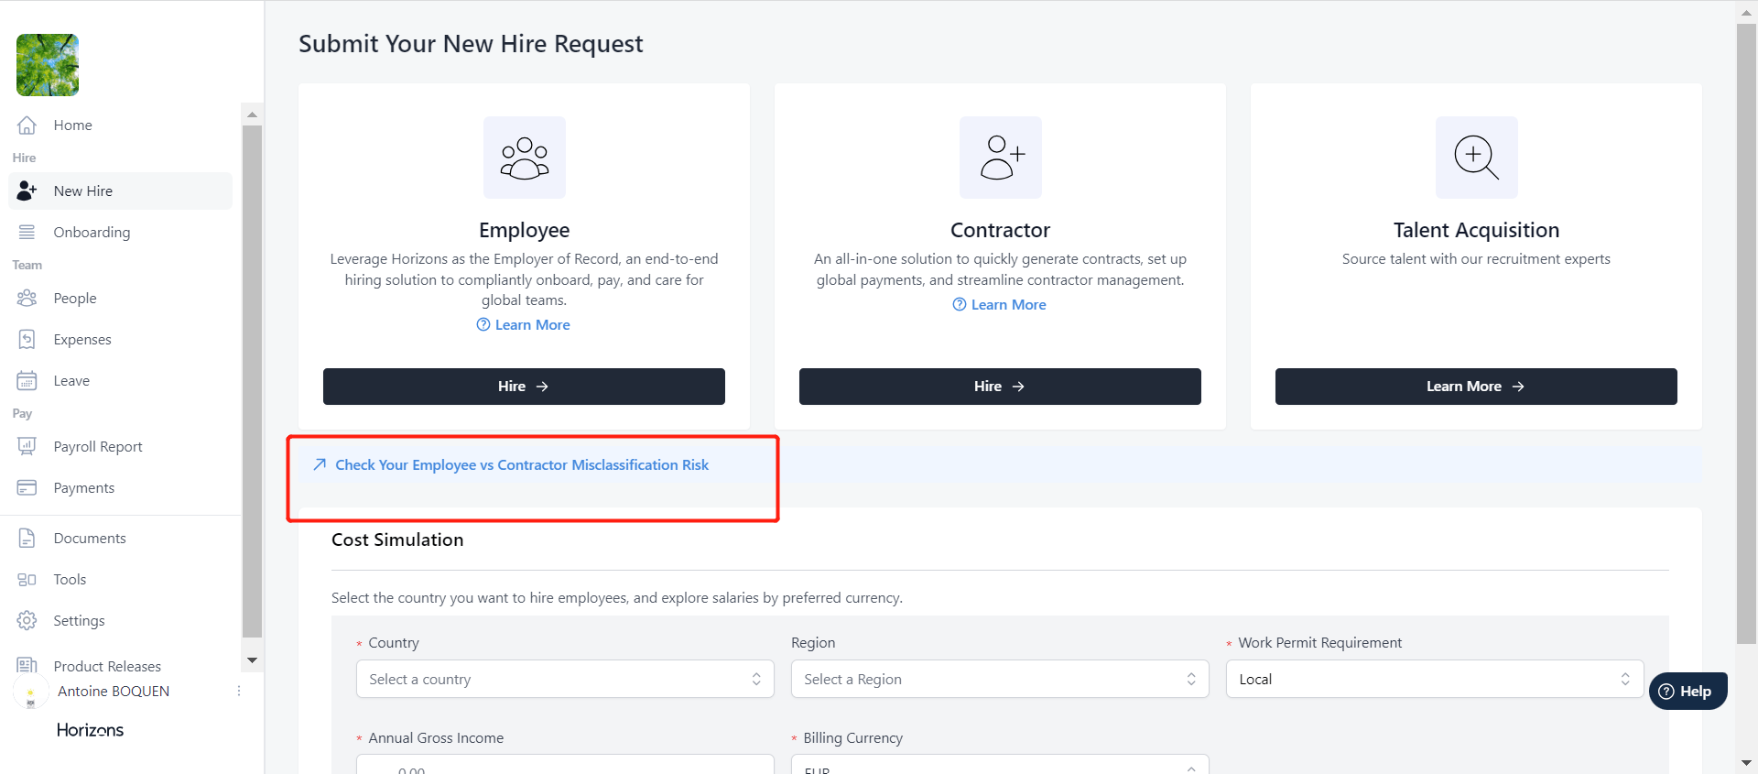Screen dimensions: 1758x774
Task: Focus the Annual Gross Income field
Action: coord(565,765)
